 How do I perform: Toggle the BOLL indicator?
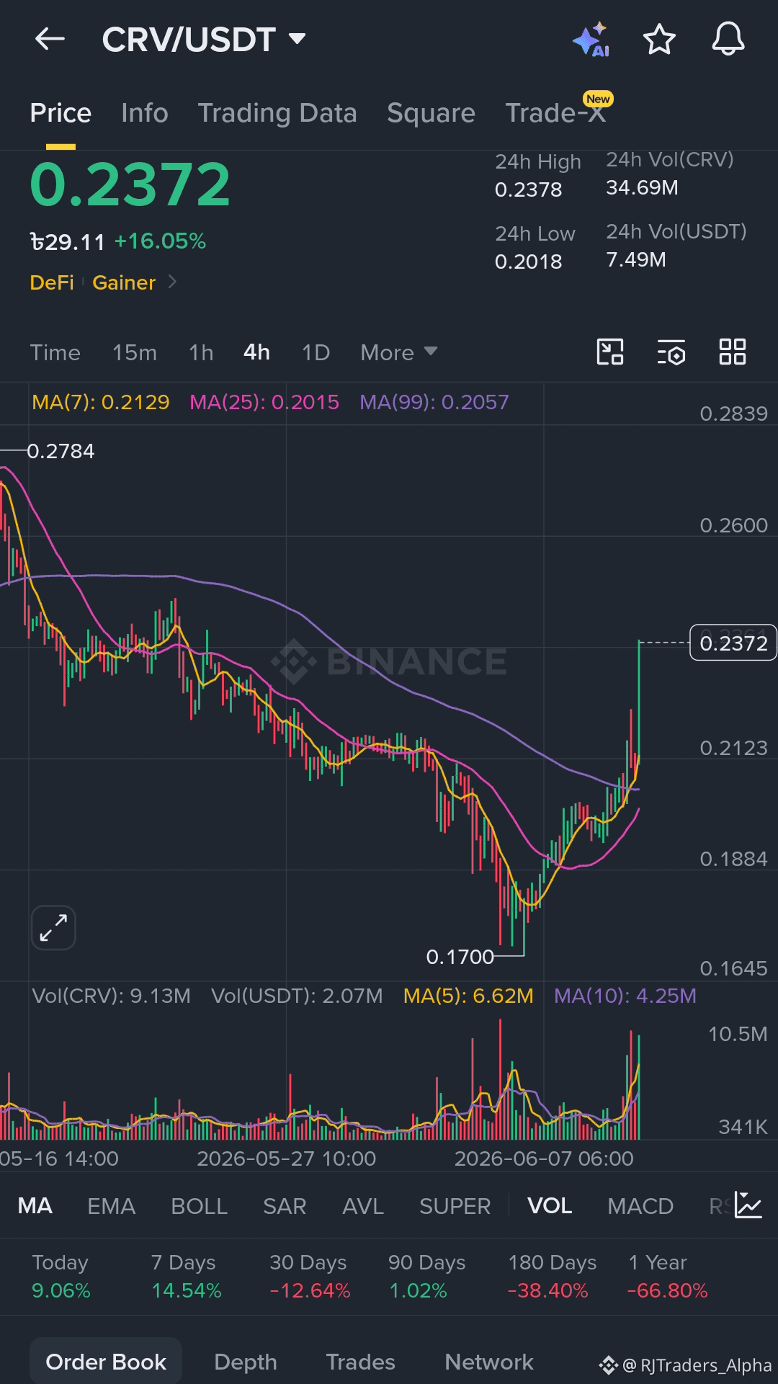(x=199, y=1205)
